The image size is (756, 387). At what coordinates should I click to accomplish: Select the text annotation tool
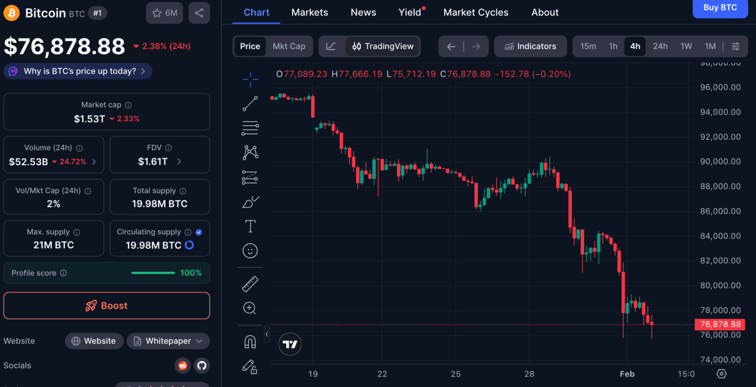(250, 226)
